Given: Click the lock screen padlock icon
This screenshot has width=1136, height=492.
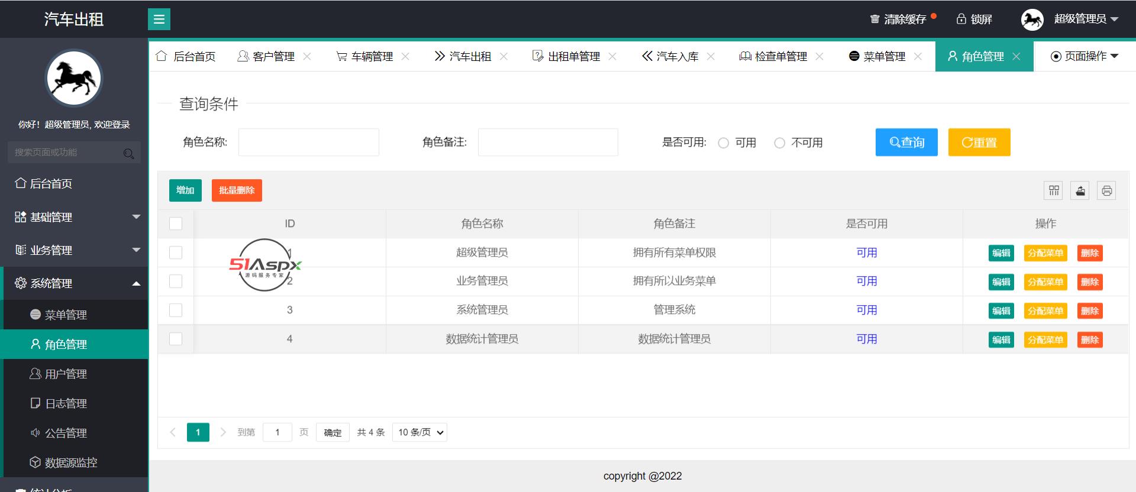Looking at the screenshot, I should [961, 19].
